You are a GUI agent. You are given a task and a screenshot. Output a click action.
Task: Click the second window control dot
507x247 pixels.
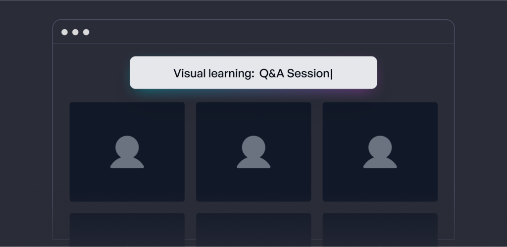tap(75, 32)
